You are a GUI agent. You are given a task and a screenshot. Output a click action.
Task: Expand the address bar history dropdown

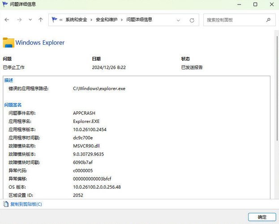tap(179, 20)
